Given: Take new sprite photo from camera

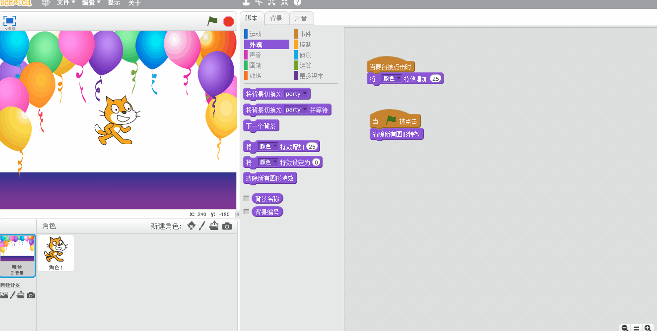Looking at the screenshot, I should (x=227, y=226).
